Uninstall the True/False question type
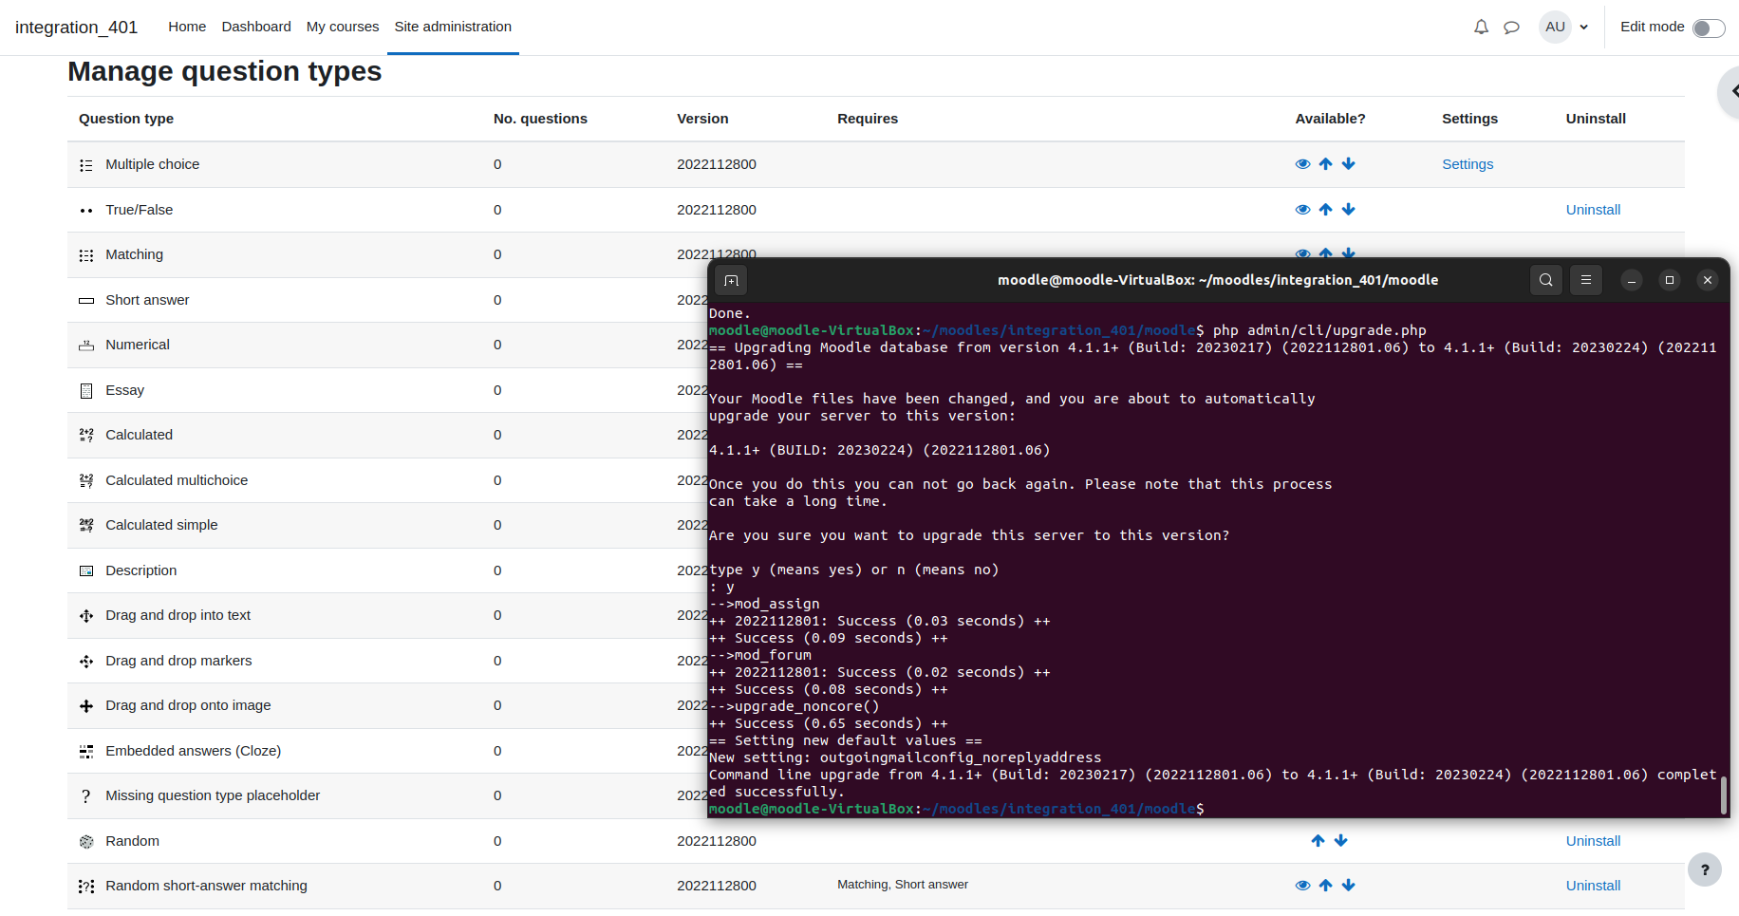The width and height of the screenshot is (1739, 916). pos(1593,210)
